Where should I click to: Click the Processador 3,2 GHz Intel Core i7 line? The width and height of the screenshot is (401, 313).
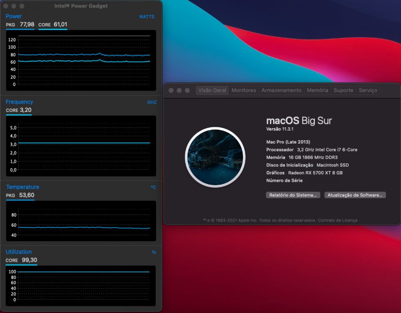tap(312, 149)
